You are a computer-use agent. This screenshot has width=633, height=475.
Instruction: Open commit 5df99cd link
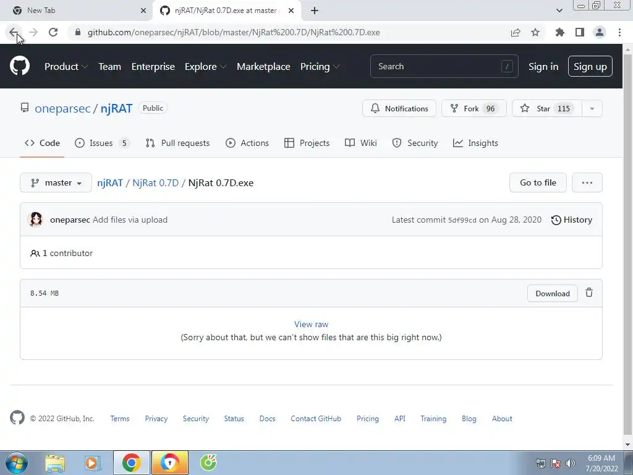(462, 220)
